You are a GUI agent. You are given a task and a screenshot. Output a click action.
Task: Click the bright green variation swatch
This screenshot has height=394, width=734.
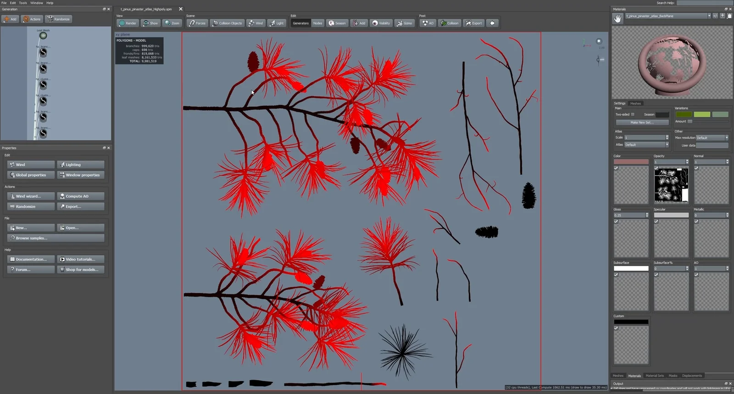702,114
